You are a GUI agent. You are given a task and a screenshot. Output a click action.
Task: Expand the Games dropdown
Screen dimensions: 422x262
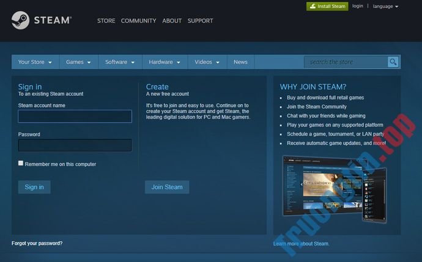click(78, 62)
